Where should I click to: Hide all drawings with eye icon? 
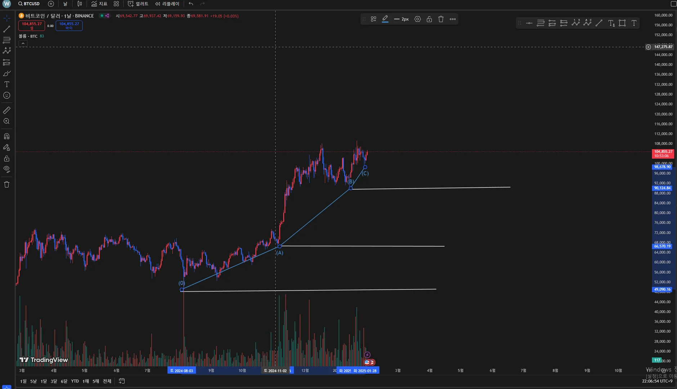tap(6, 169)
